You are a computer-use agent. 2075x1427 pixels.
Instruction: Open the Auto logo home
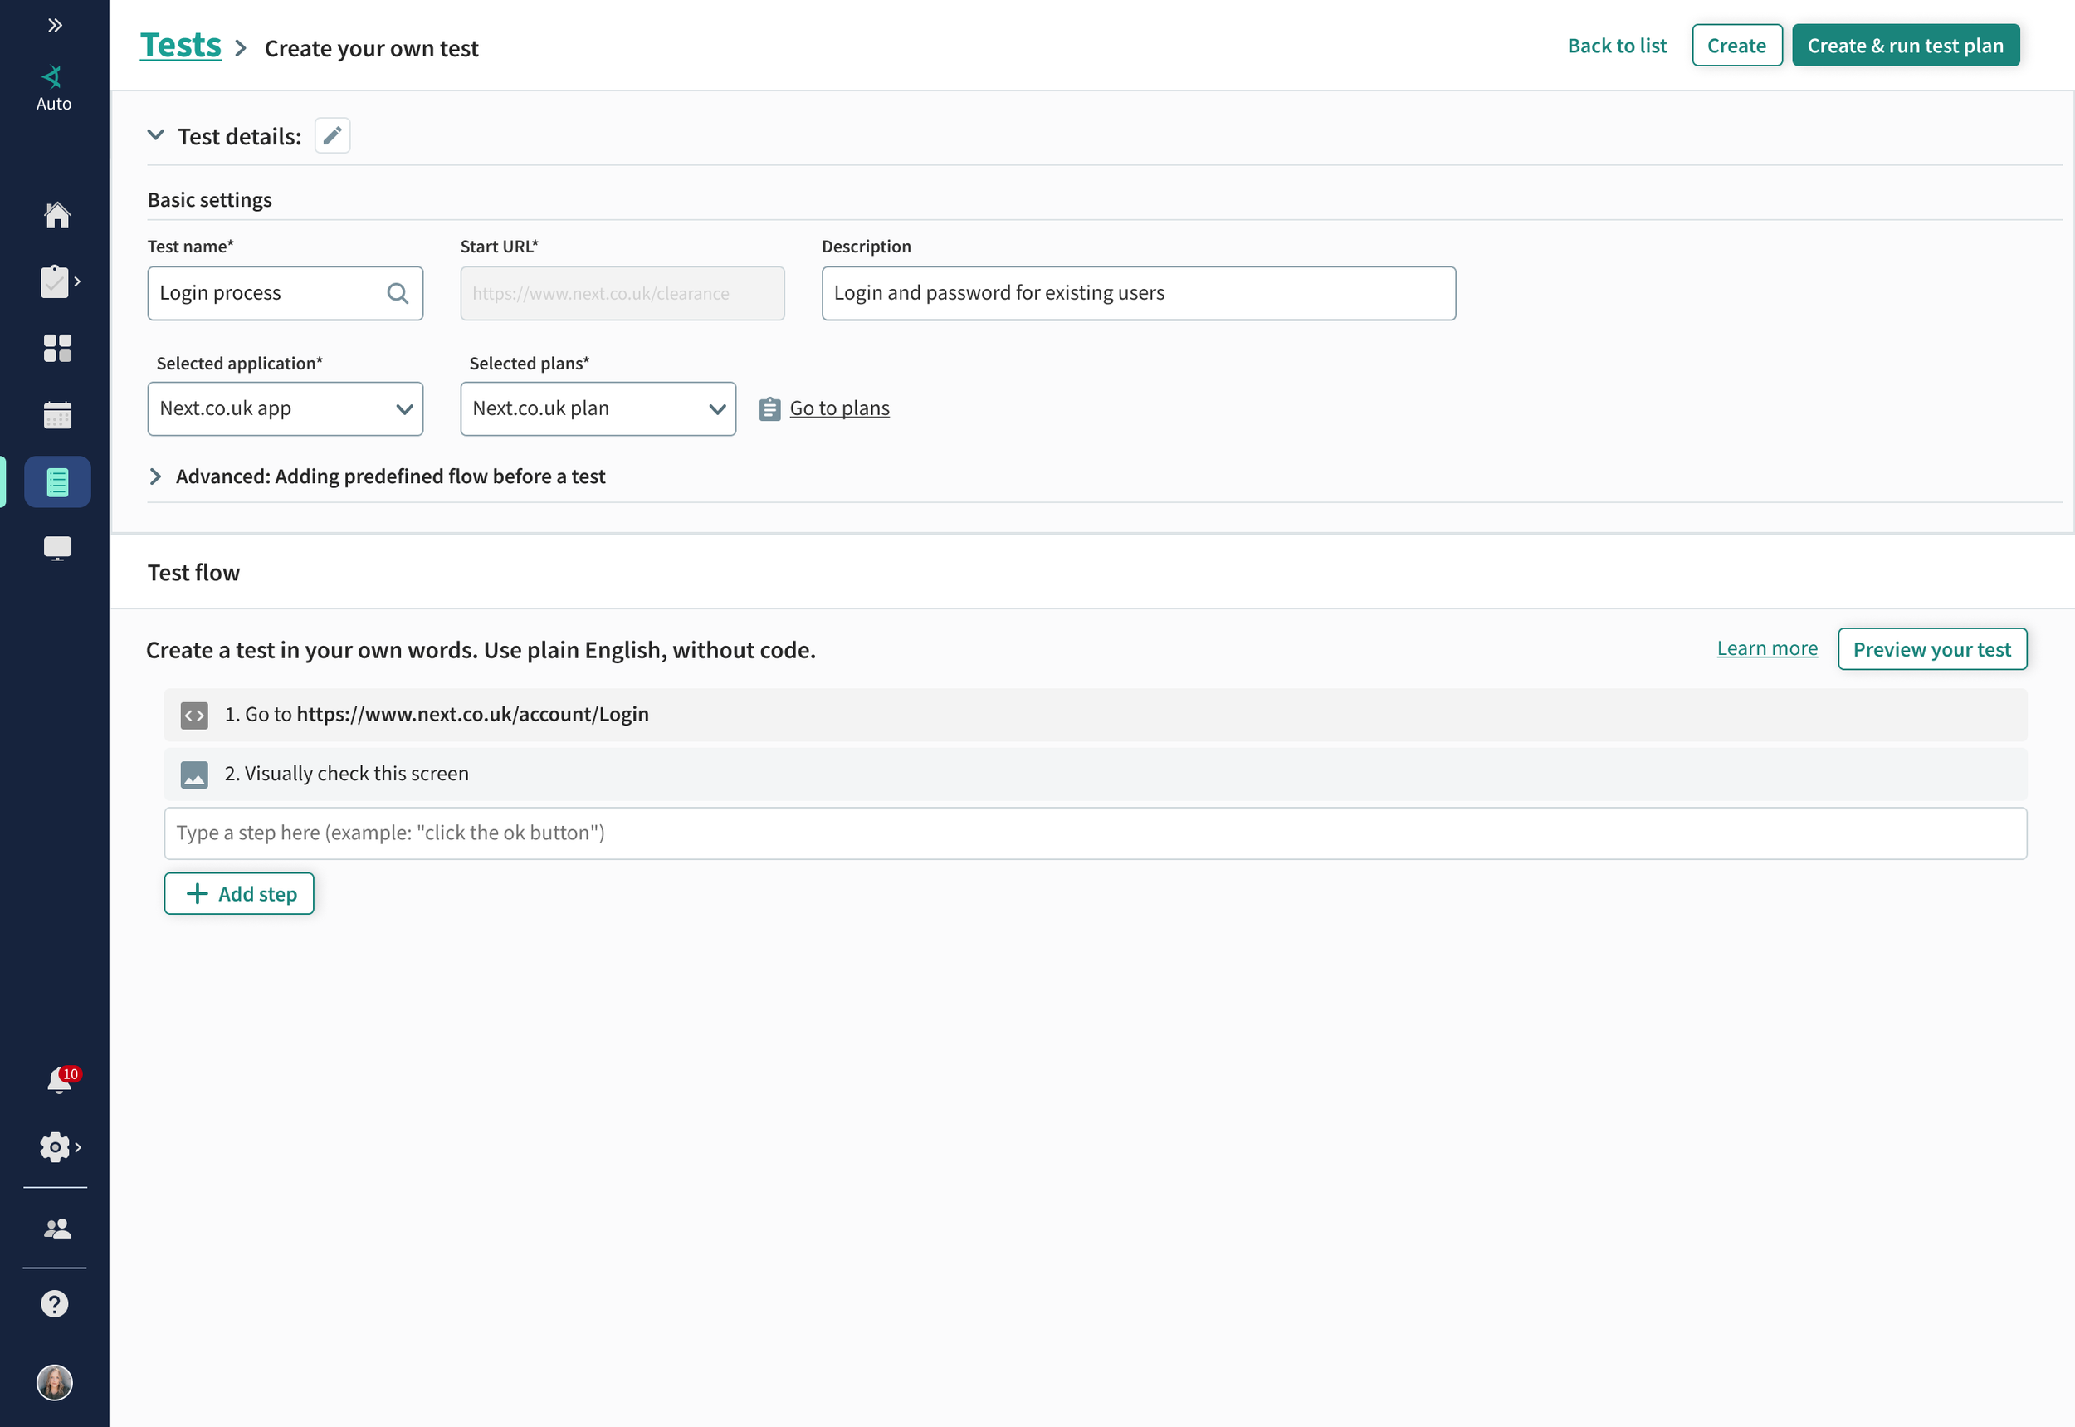coord(54,89)
